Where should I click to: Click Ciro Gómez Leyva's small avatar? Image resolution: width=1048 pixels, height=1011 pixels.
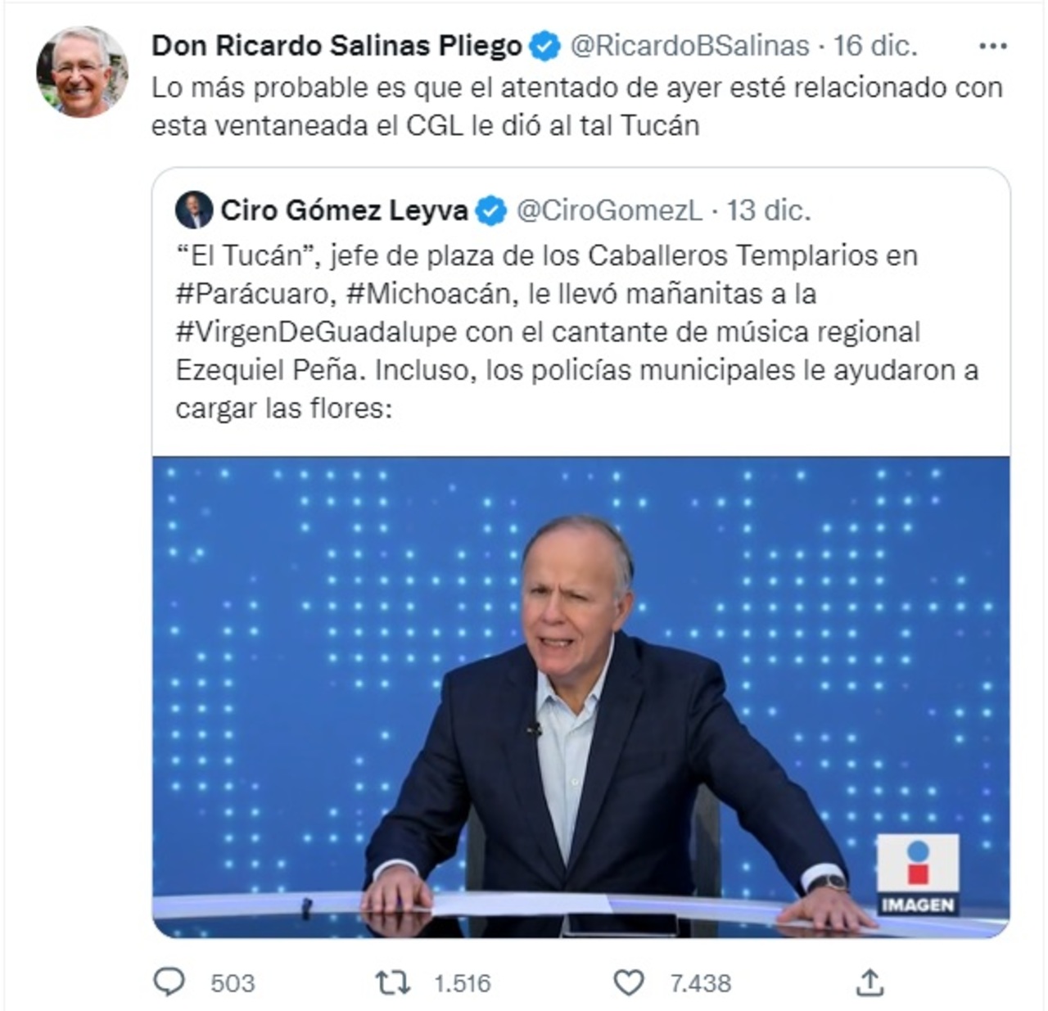[194, 211]
